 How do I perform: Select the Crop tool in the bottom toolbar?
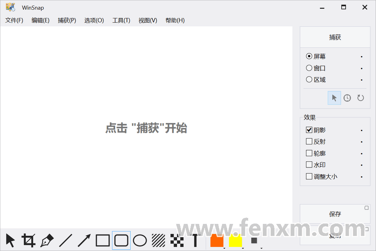29,240
